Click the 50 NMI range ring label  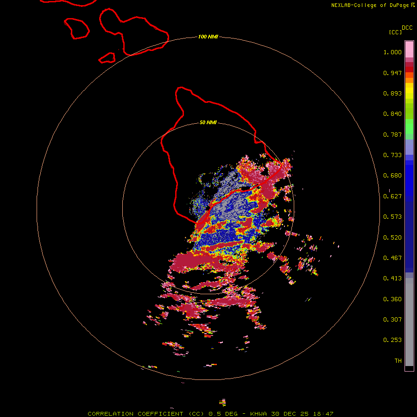208,123
